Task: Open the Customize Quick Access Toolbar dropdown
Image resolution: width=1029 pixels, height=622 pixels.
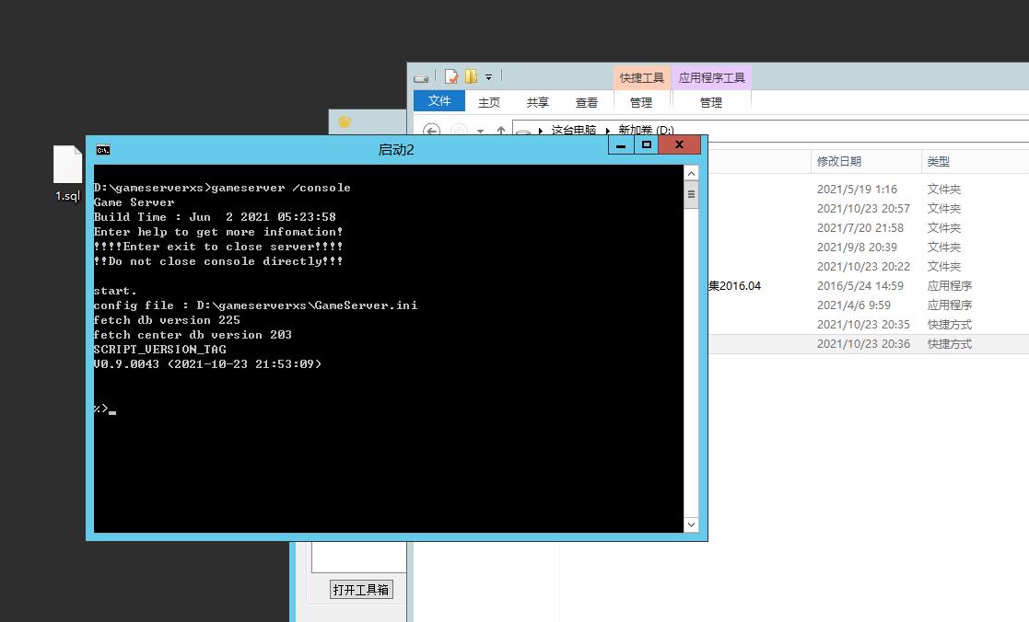Action: 489,77
